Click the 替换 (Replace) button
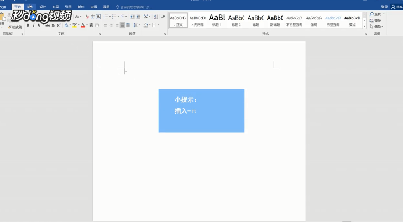This screenshot has width=403, height=222. (375, 20)
